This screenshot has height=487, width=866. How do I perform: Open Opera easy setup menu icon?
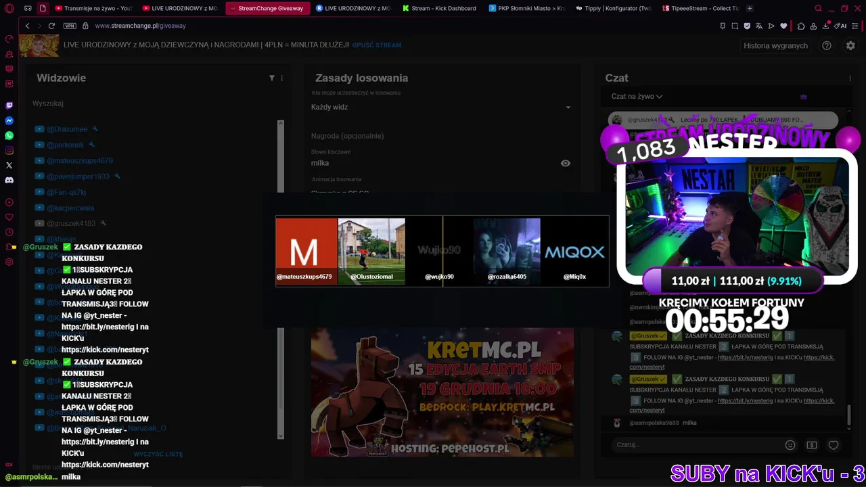[857, 26]
